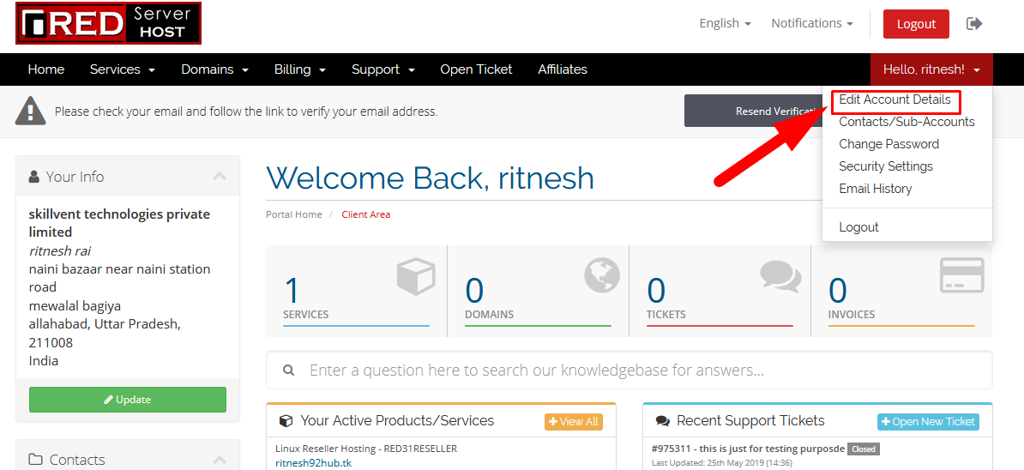Click the cube icon in Services tile
The image size is (1024, 470).
[415, 276]
